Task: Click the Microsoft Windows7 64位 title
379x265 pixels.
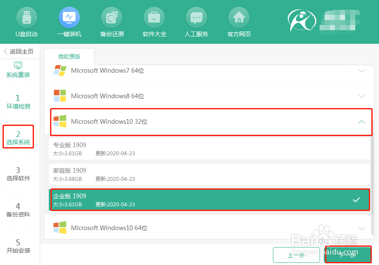Action: [x=107, y=71]
